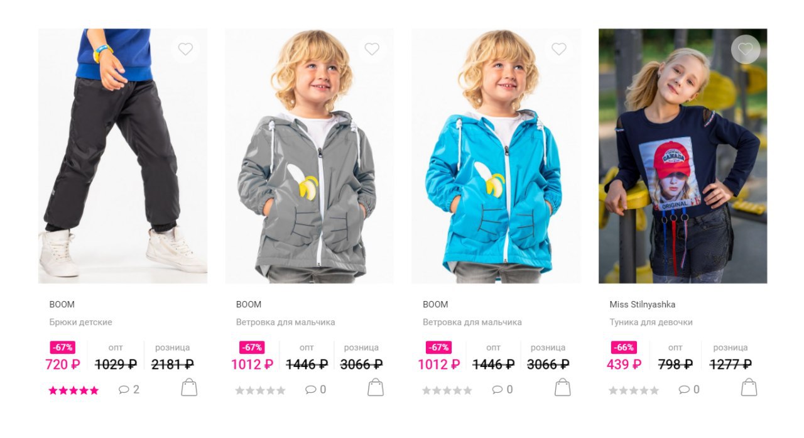Screen dimensions: 804x438
Task: Open Туника для девочки product title
Action: tap(651, 322)
